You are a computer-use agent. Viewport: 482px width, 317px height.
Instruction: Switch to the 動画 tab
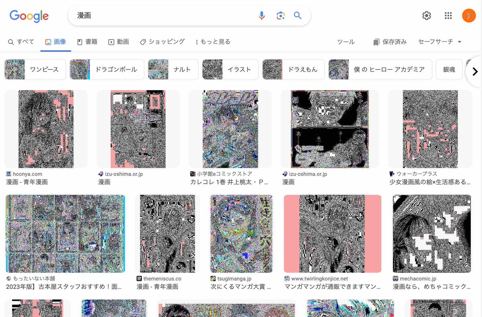[118, 42]
